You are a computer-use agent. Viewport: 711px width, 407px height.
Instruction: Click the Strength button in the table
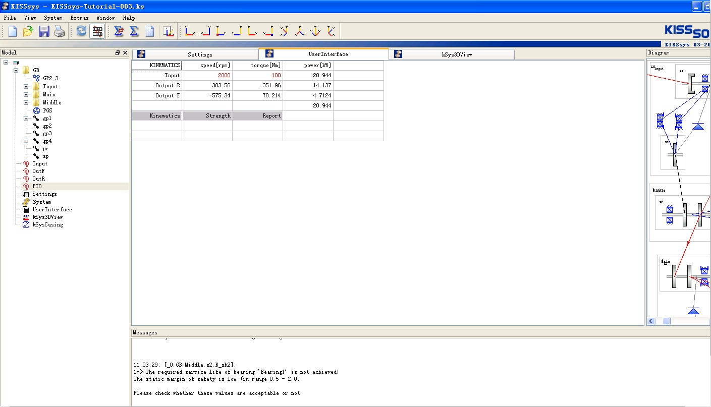pyautogui.click(x=207, y=115)
